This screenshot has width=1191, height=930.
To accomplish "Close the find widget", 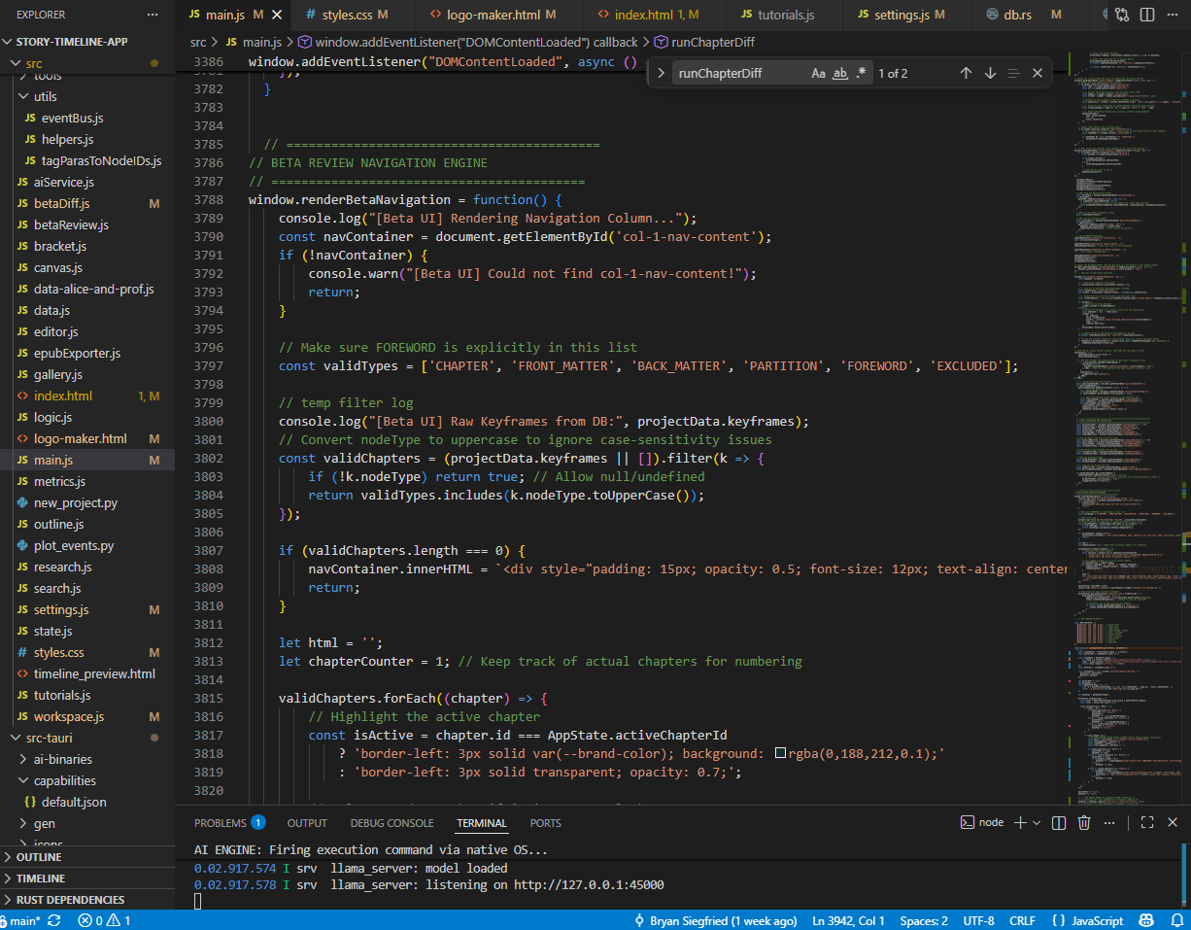I will [1038, 73].
